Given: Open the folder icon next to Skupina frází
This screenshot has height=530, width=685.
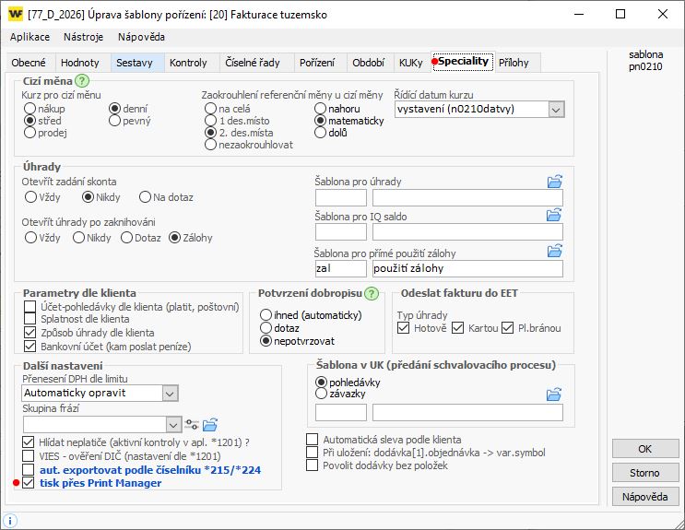Looking at the screenshot, I should click(210, 424).
